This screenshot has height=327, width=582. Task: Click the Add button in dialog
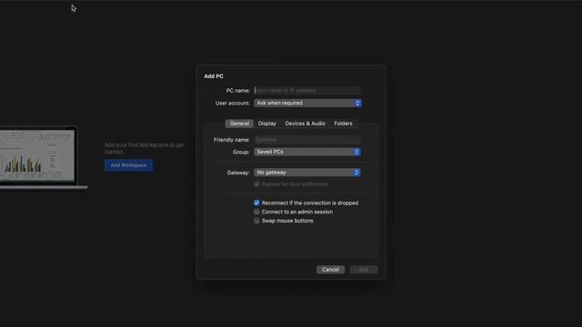coord(364,270)
